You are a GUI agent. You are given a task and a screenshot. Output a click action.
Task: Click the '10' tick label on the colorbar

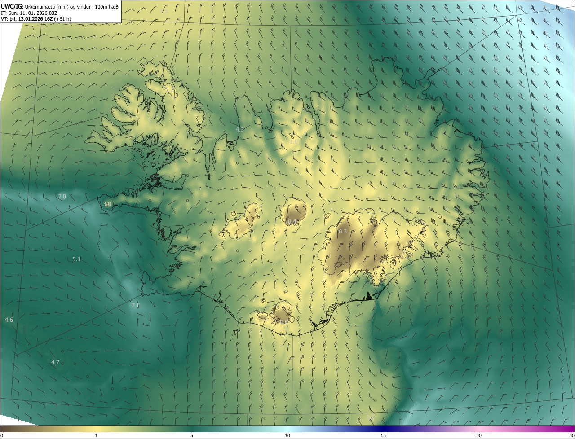[x=287, y=436]
